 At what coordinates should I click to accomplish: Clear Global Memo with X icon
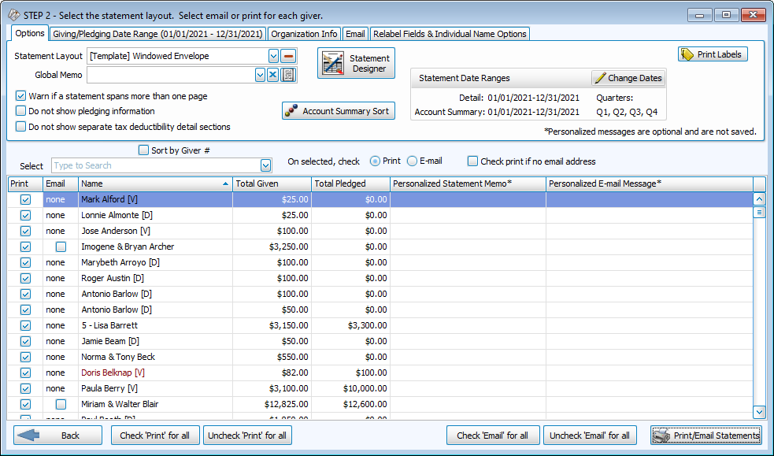coord(273,75)
